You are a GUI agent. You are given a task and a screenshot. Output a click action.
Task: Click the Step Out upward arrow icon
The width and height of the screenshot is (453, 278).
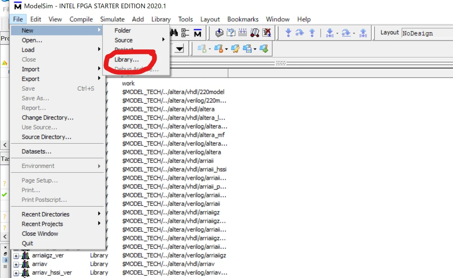click(x=312, y=33)
